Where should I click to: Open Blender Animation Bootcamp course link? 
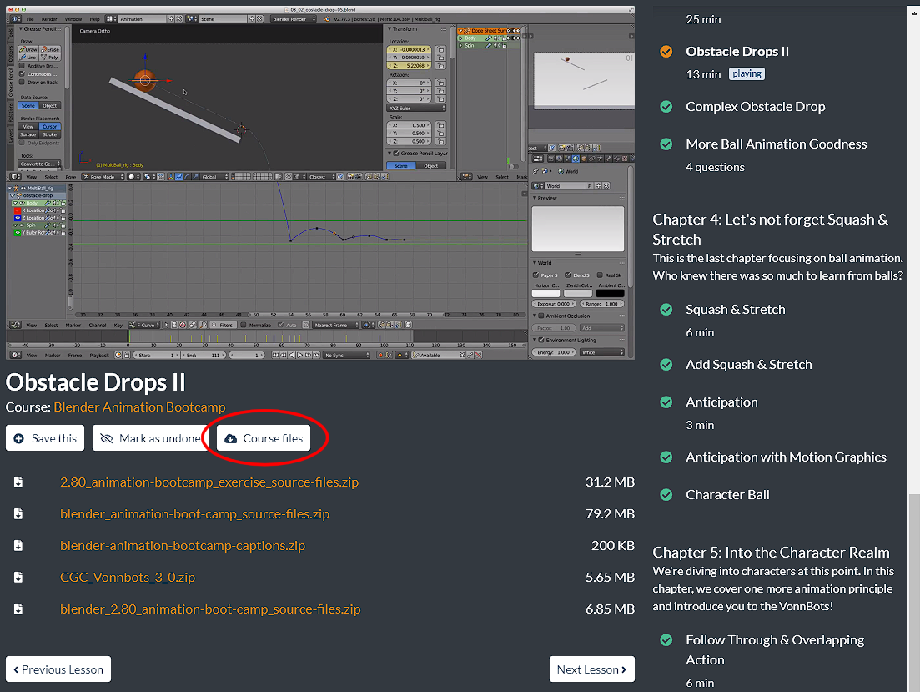[139, 407]
